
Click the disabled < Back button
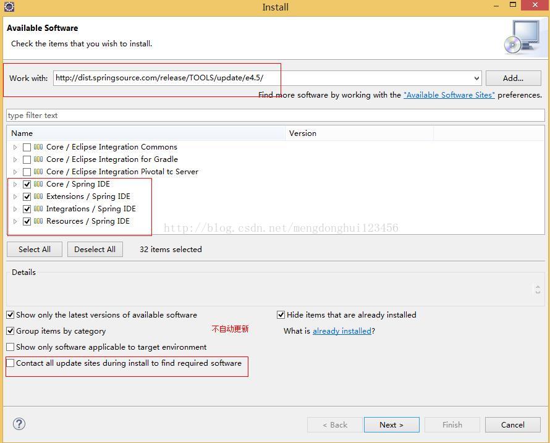click(x=334, y=424)
